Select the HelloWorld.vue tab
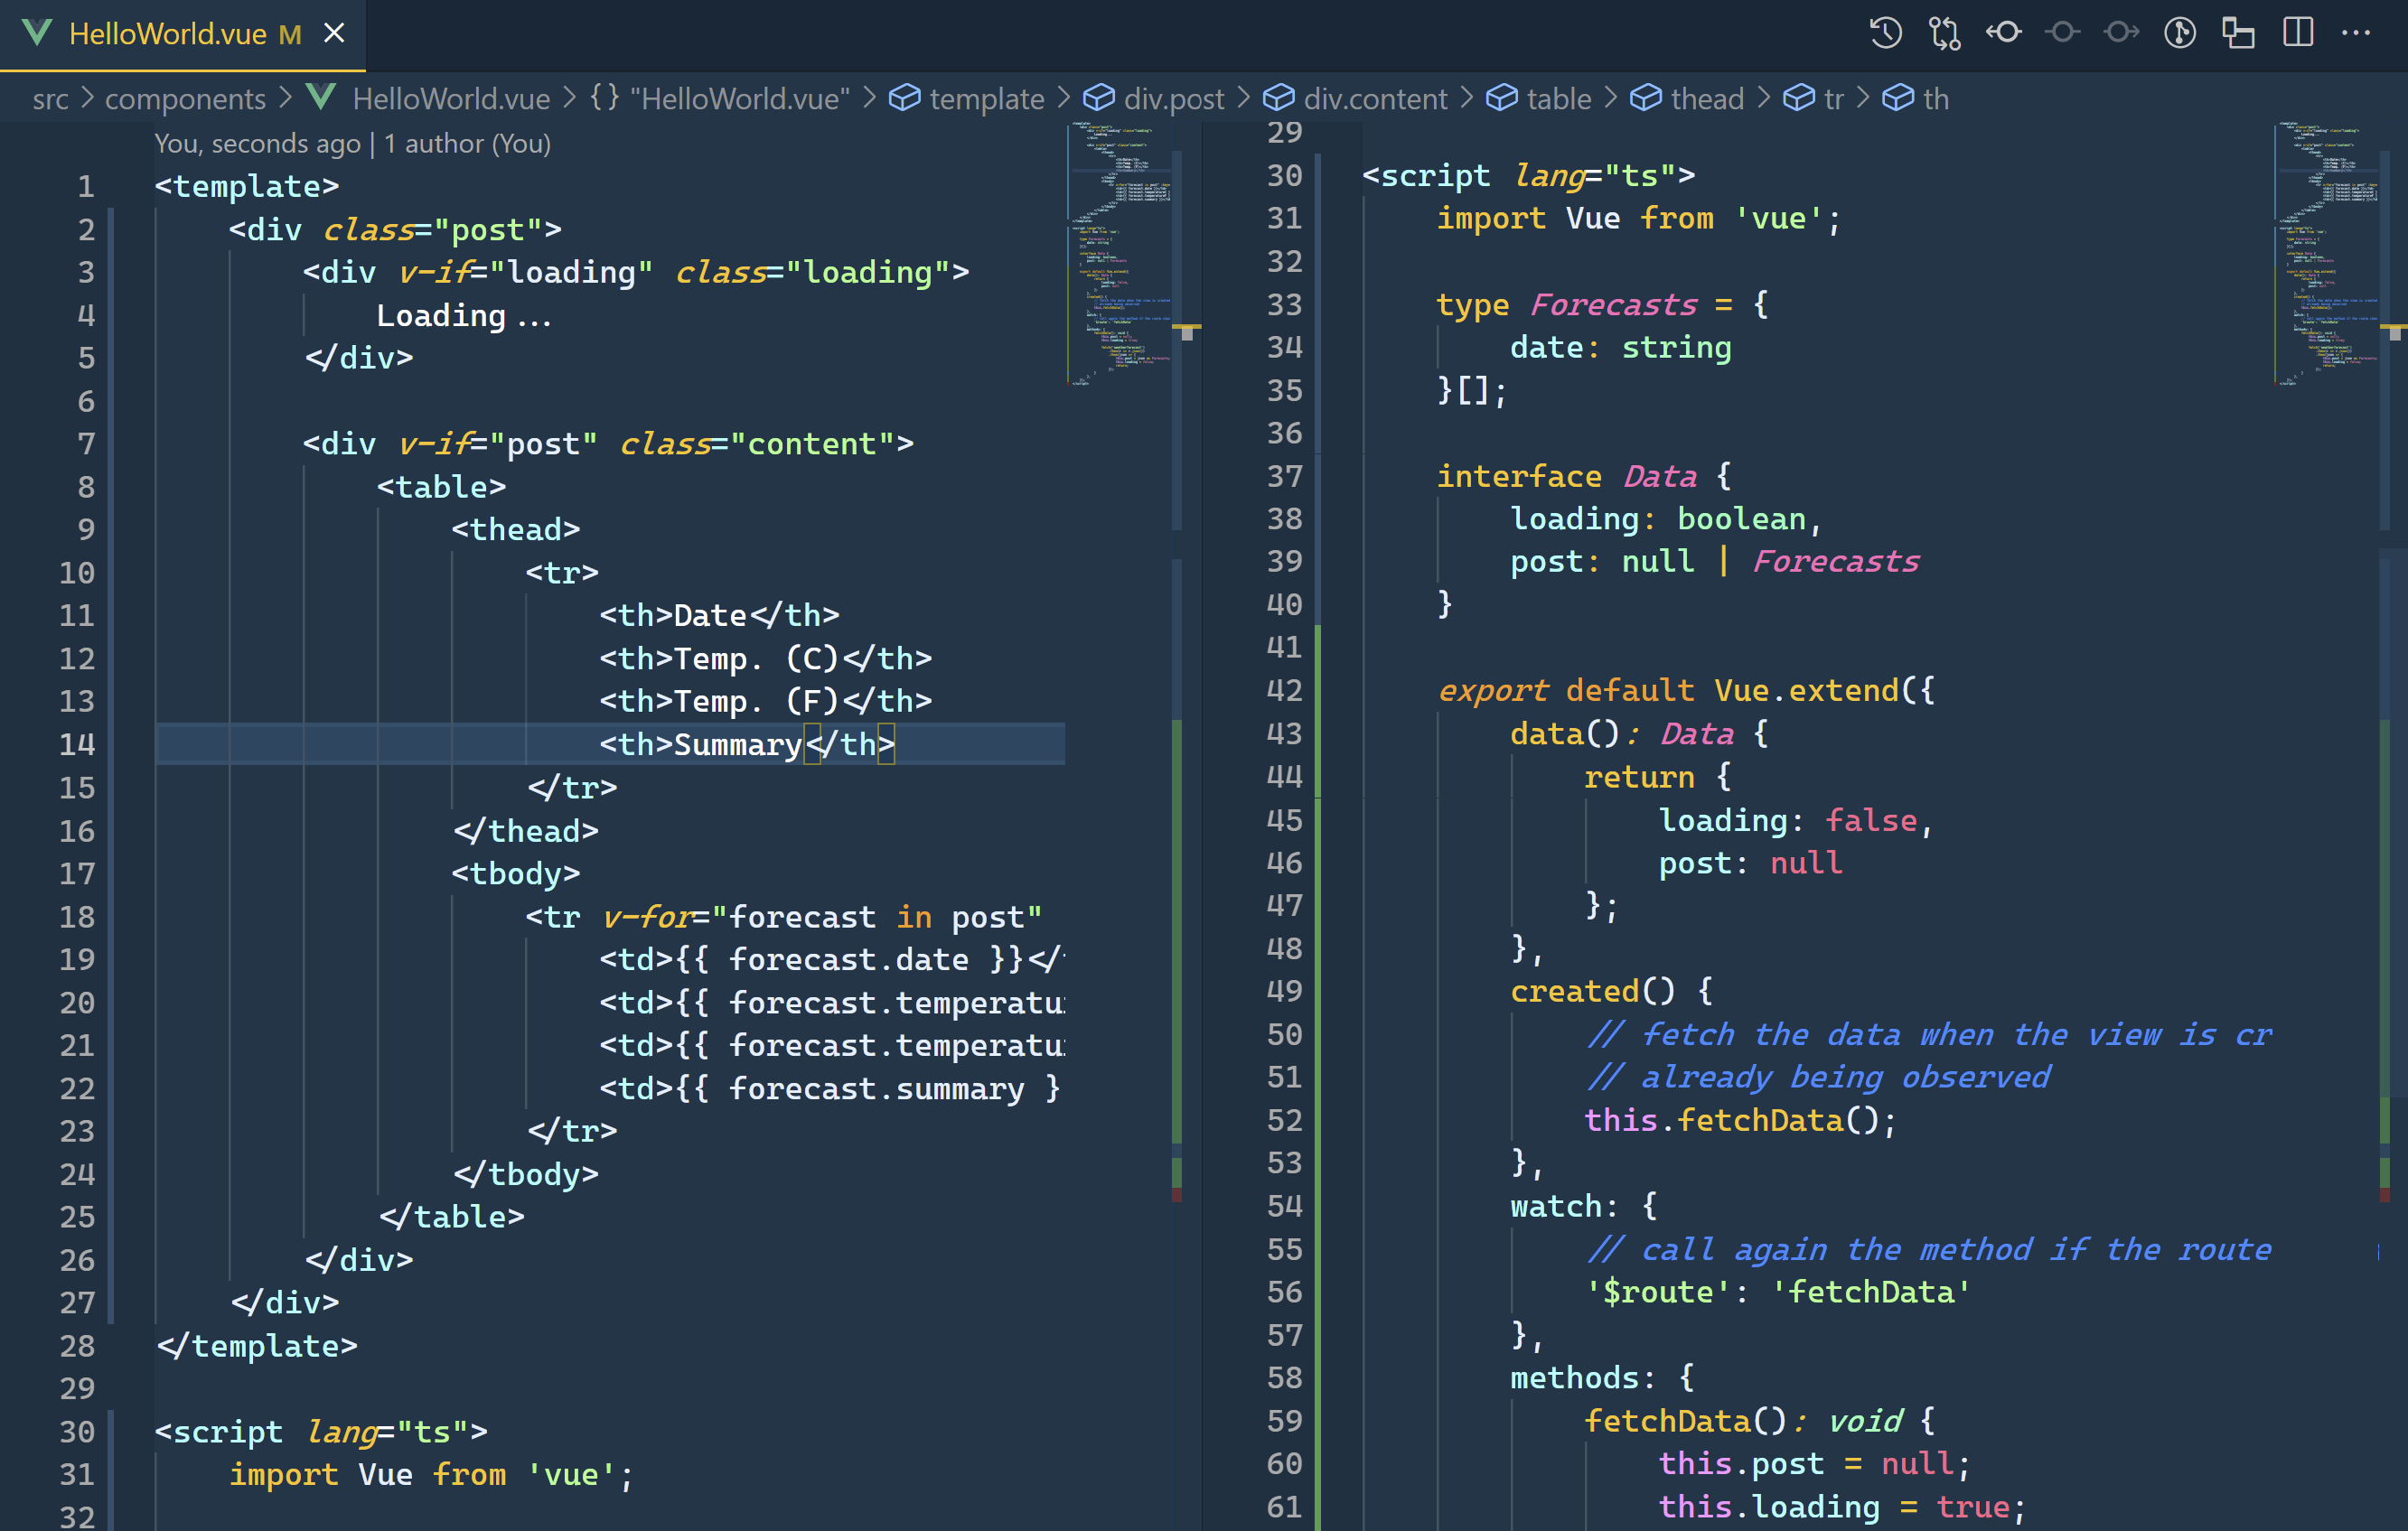The height and width of the screenshot is (1531, 2408). pos(168,33)
